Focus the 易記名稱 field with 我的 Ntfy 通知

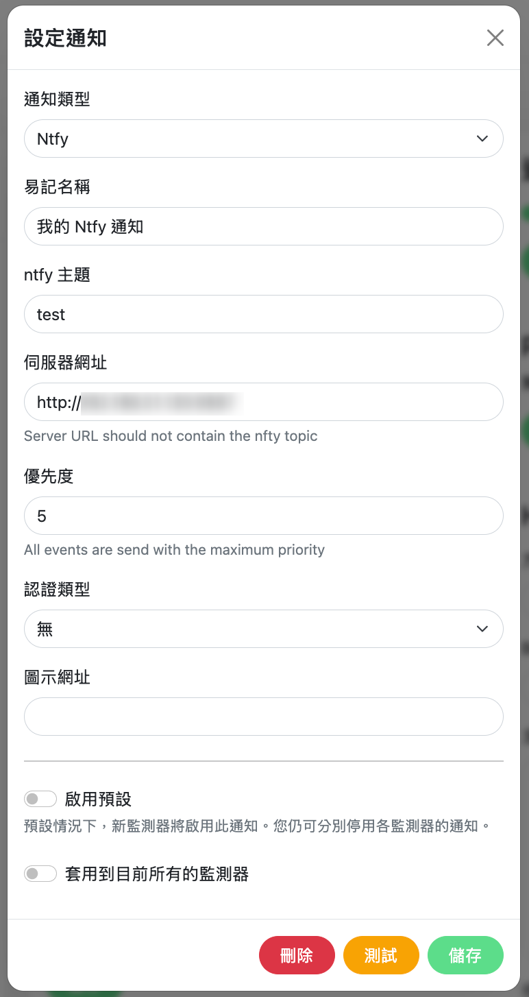pyautogui.click(x=264, y=226)
